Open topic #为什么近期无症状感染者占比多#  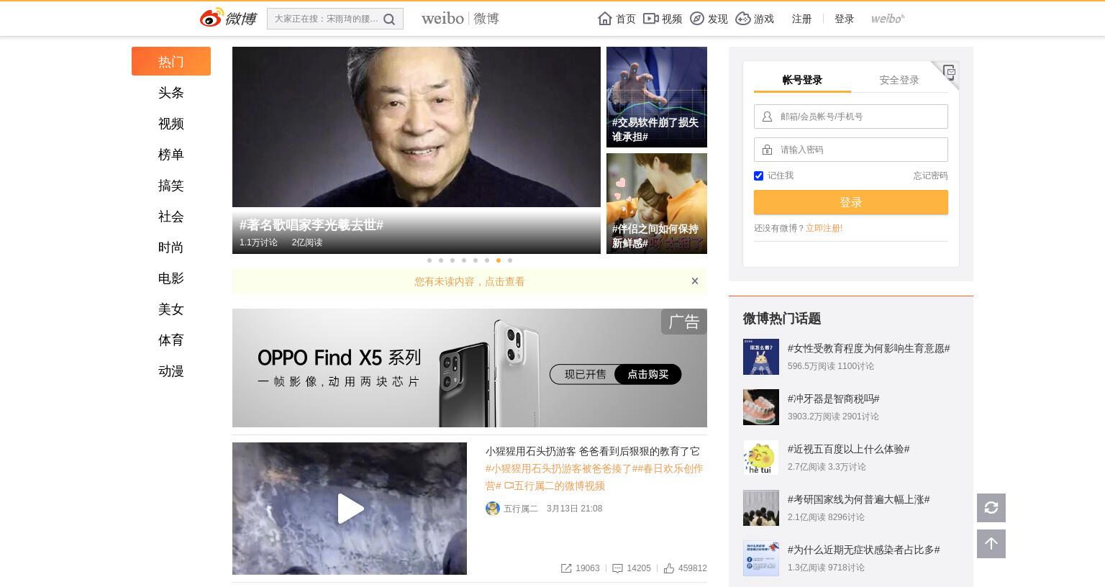point(863,550)
